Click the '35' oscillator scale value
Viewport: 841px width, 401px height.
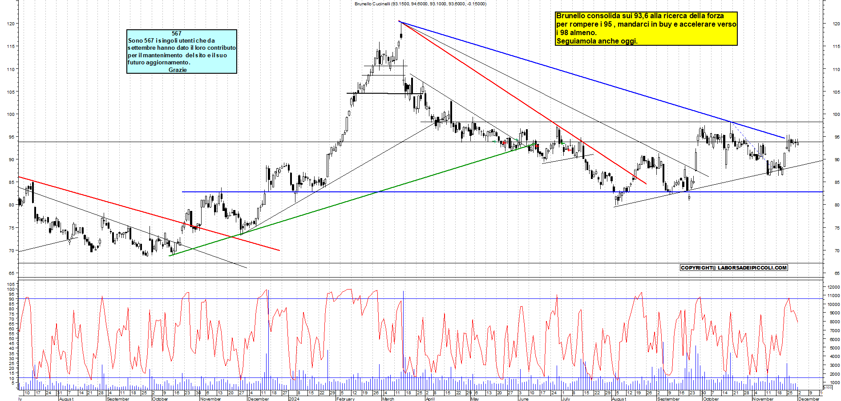pyautogui.click(x=12, y=353)
